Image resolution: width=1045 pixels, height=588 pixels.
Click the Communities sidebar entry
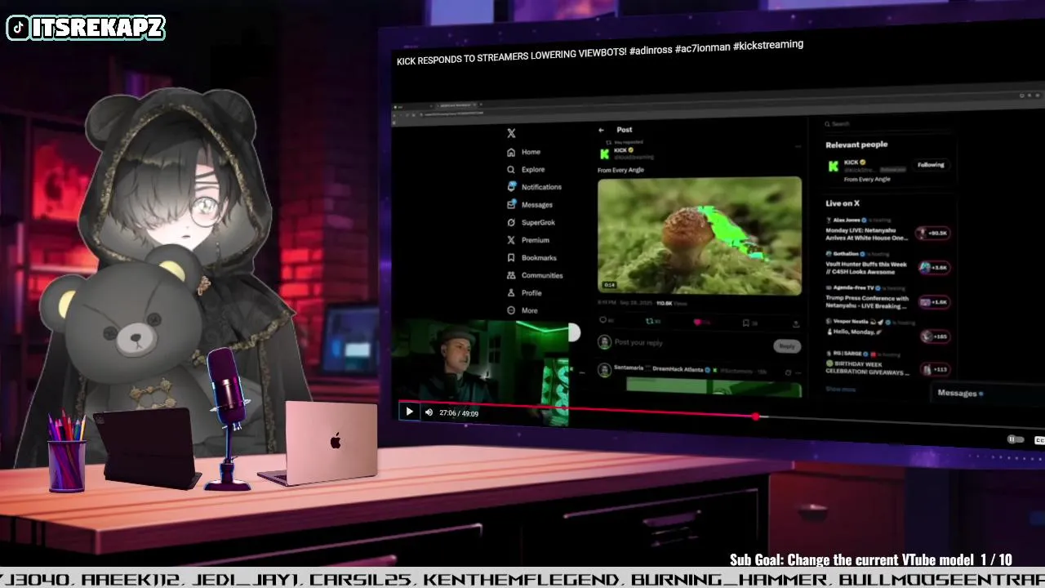pos(535,275)
